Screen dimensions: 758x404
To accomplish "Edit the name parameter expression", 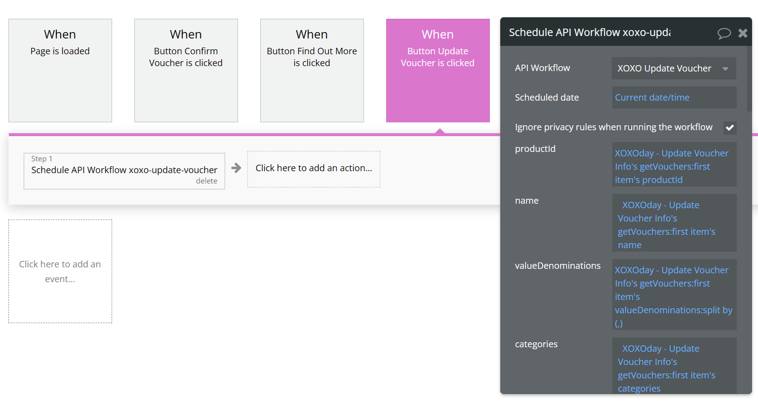I will (674, 223).
